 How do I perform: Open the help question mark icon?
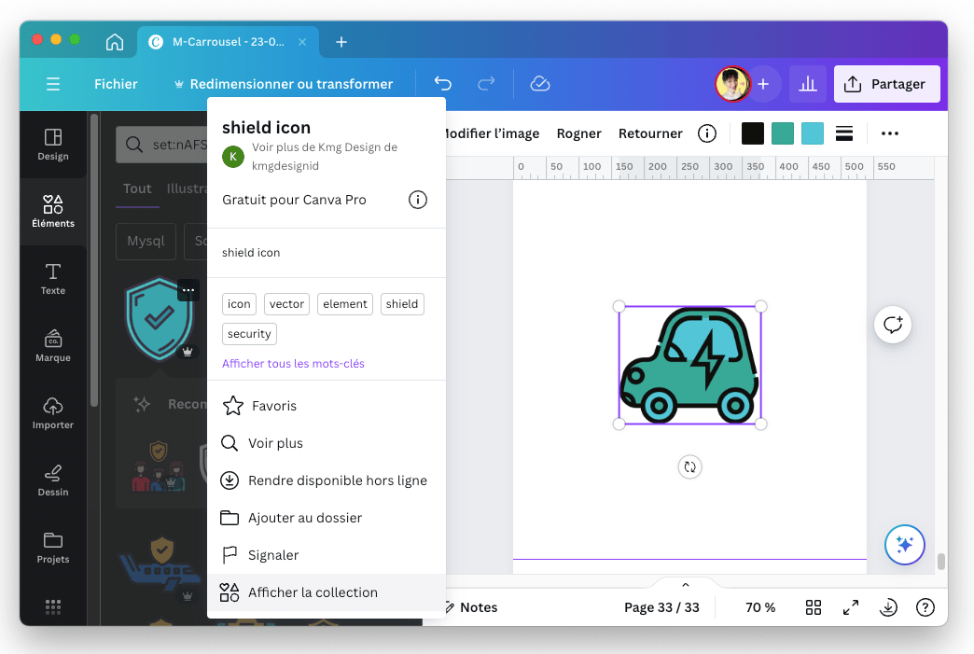pyautogui.click(x=925, y=607)
